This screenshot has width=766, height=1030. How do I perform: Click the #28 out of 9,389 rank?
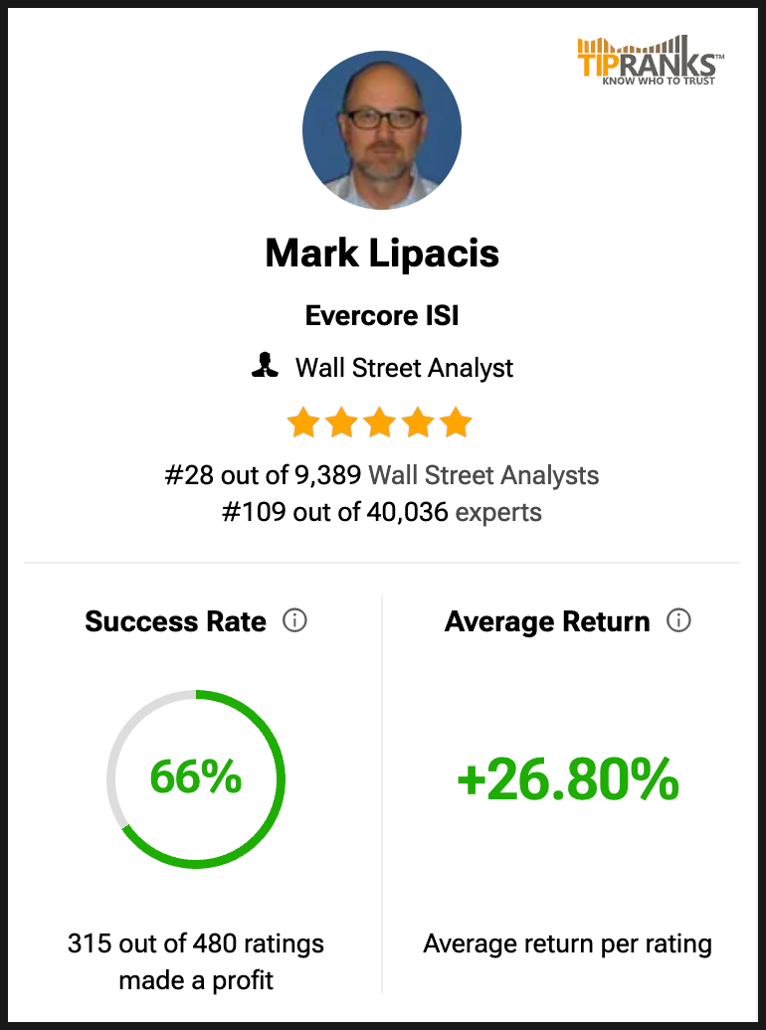263,475
